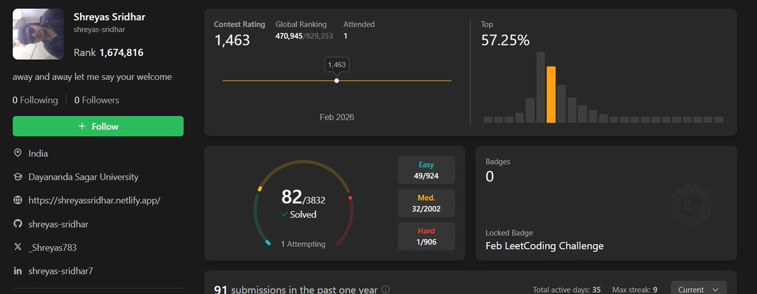Viewport: 757px width, 294px height.
Task: Click the India location text
Action: pos(38,153)
